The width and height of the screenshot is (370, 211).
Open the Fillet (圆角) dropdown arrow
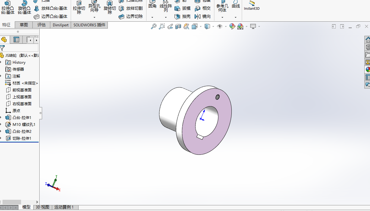pos(152,17)
